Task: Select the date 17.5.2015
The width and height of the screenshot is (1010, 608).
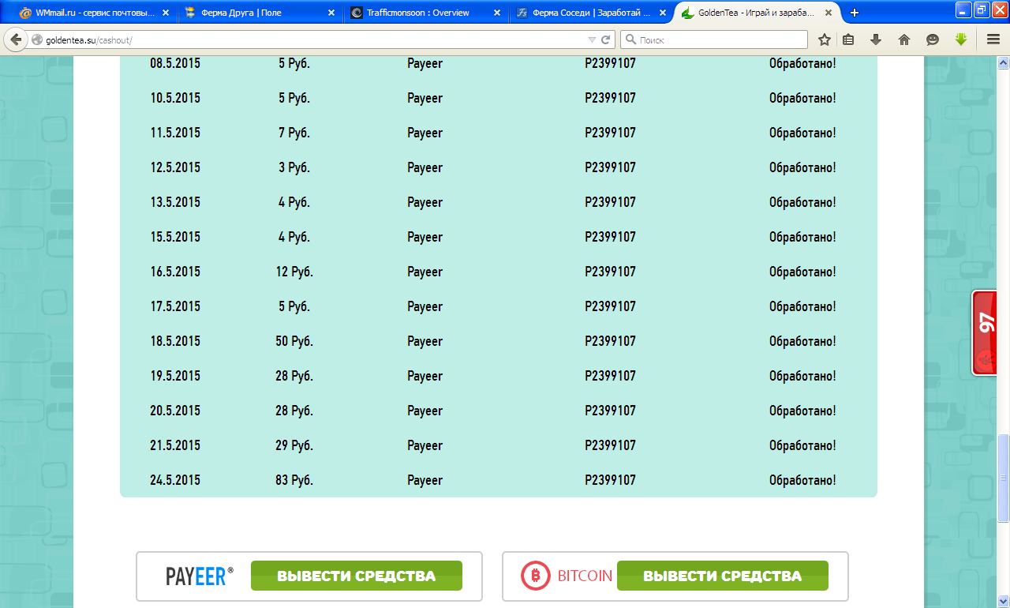Action: (175, 306)
